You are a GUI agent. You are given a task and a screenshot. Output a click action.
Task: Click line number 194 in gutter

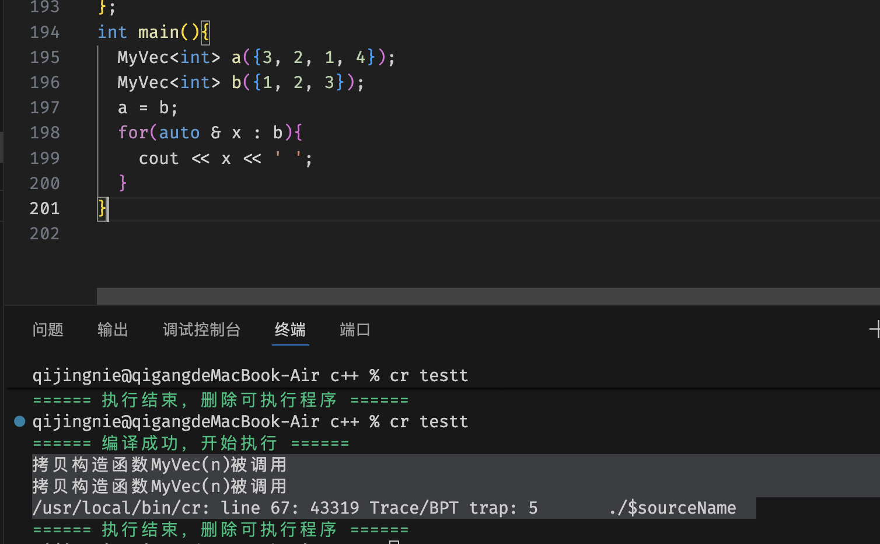[x=45, y=32]
